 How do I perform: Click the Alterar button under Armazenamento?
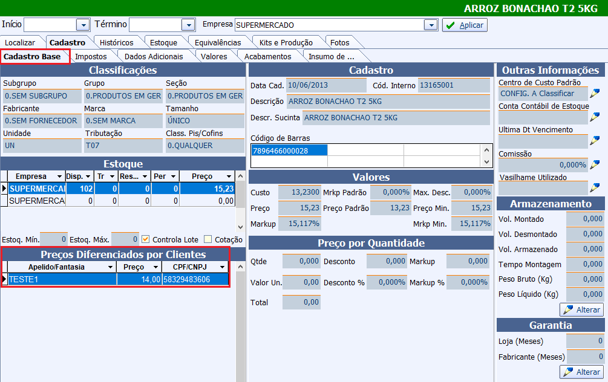[581, 310]
